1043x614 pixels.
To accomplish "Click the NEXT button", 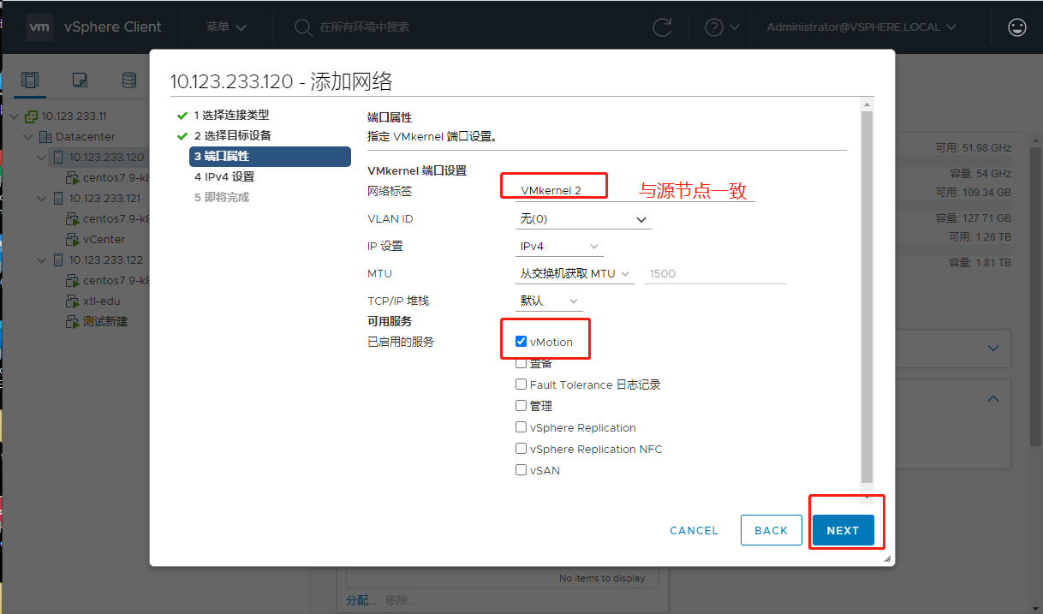I will coord(843,530).
